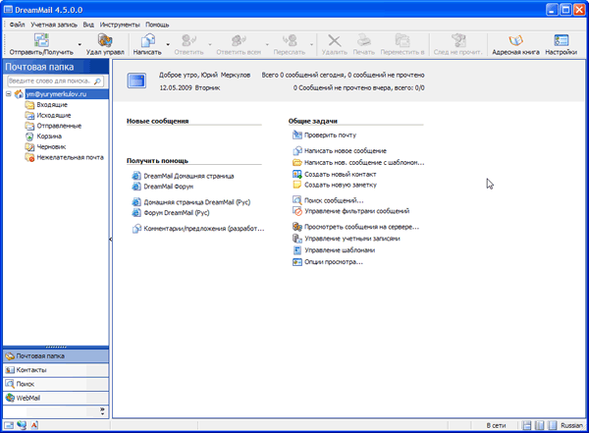Expand the navigation pane options chevron
This screenshot has width=589, height=433.
102,410
